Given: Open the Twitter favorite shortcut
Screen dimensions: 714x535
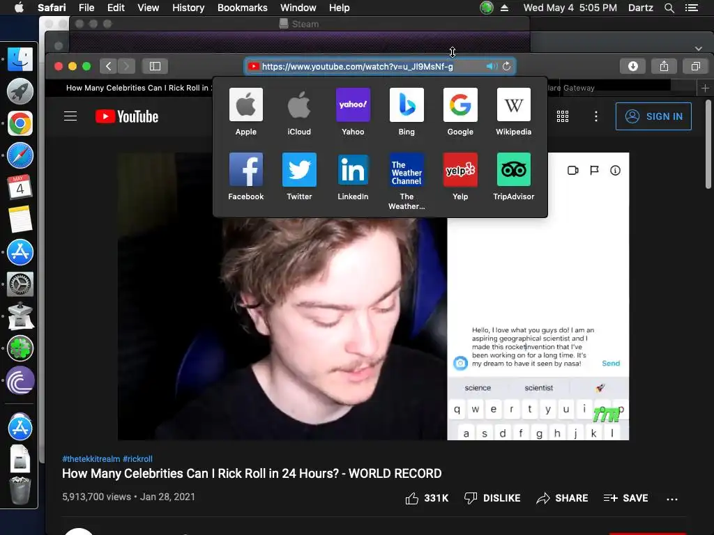Looking at the screenshot, I should click(299, 177).
